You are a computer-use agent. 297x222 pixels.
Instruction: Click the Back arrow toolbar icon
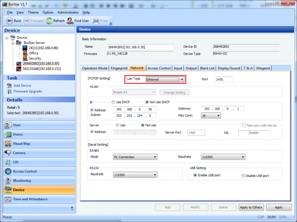pyautogui.click(x=9, y=21)
